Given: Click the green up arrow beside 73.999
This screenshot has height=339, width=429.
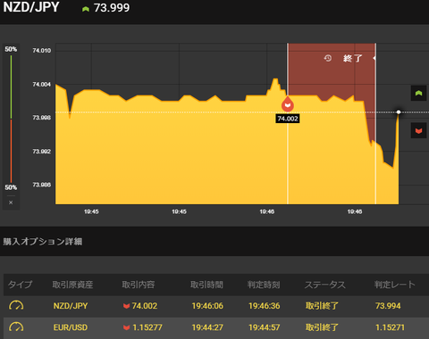Looking at the screenshot, I should [x=86, y=9].
